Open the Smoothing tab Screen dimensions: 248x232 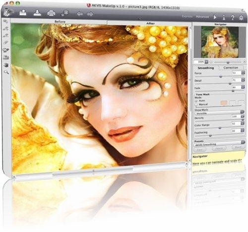[206, 68]
